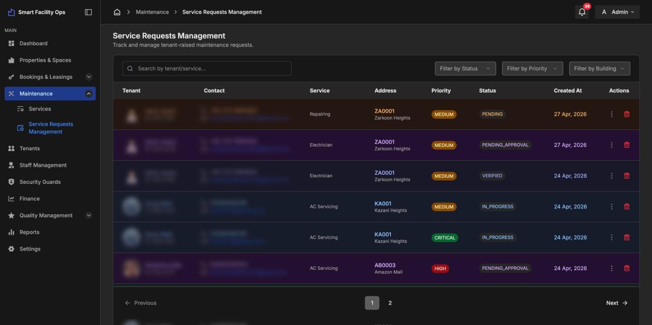Delete the CRITICAL AC Servicing request

click(x=627, y=237)
